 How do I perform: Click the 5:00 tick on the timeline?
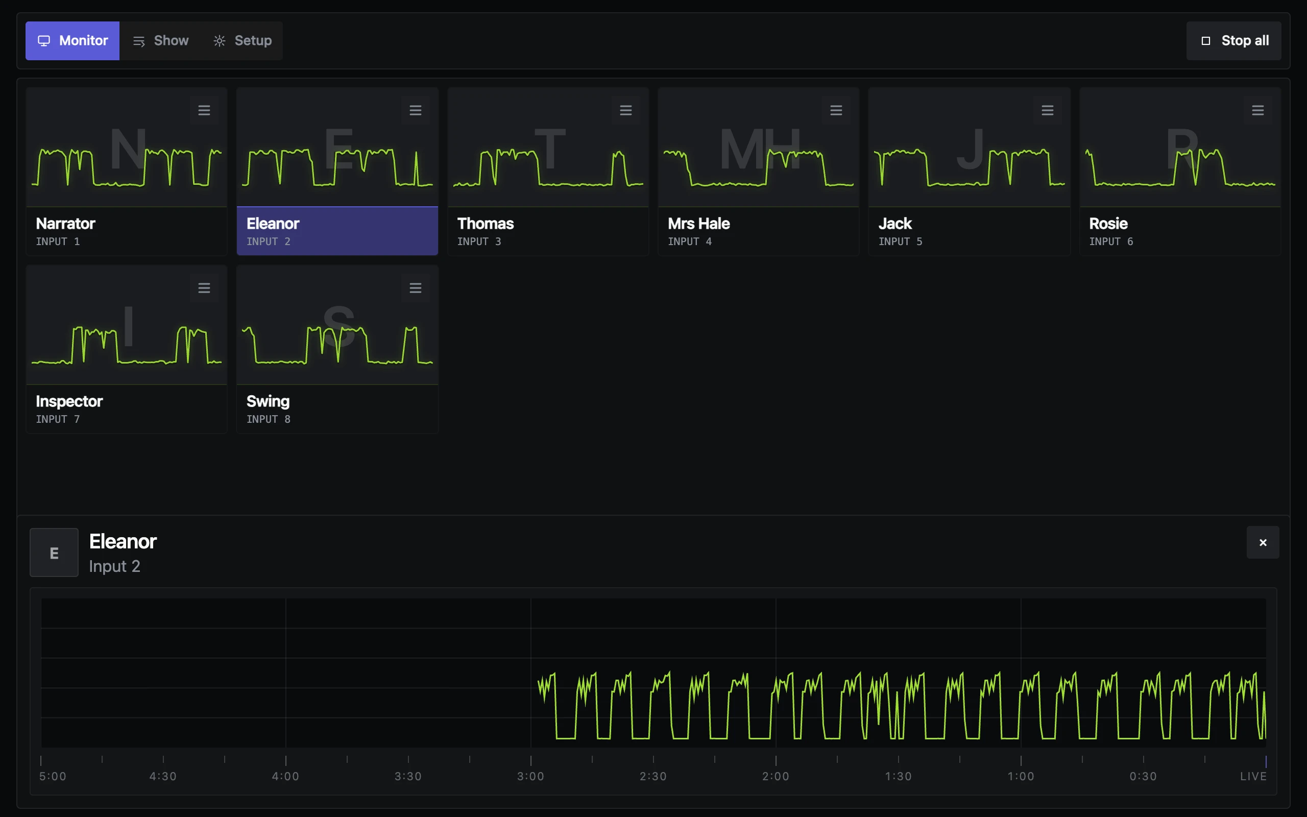pyautogui.click(x=41, y=761)
